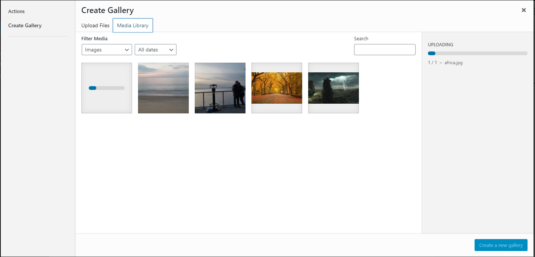The width and height of the screenshot is (535, 257).
Task: Focus the Search media field
Action: [x=385, y=50]
